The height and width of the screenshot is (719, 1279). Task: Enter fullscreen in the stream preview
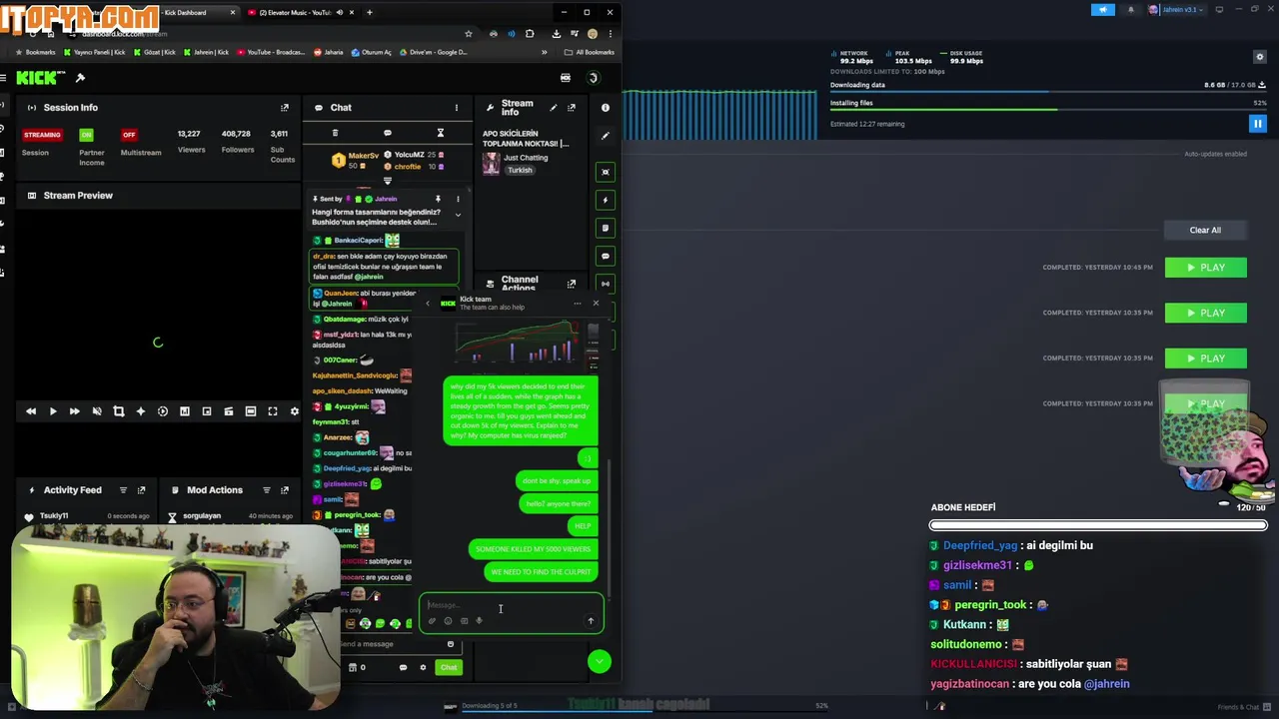pos(273,411)
